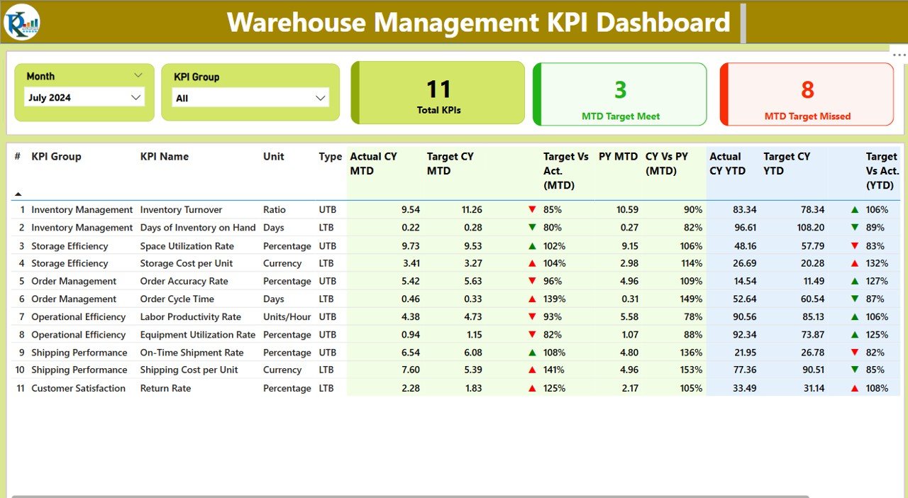Open the Month dropdown showing July 2024
Viewport: 908px width, 498px height.
[x=84, y=98]
